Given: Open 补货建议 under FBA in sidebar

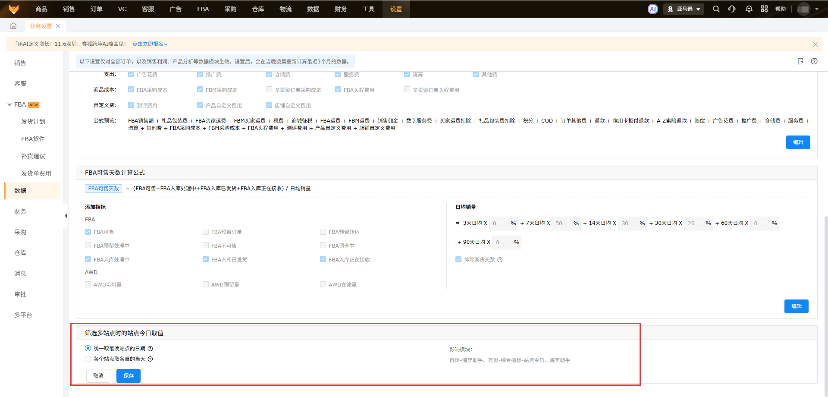Looking at the screenshot, I should click(x=33, y=156).
